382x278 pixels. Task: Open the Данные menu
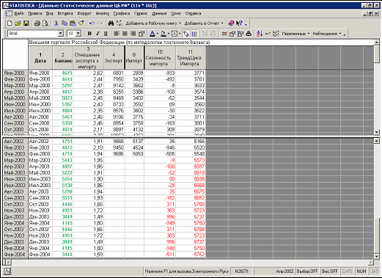tap(159, 13)
